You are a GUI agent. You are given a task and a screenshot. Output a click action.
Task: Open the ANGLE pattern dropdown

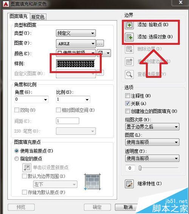pyautogui.click(x=76, y=44)
